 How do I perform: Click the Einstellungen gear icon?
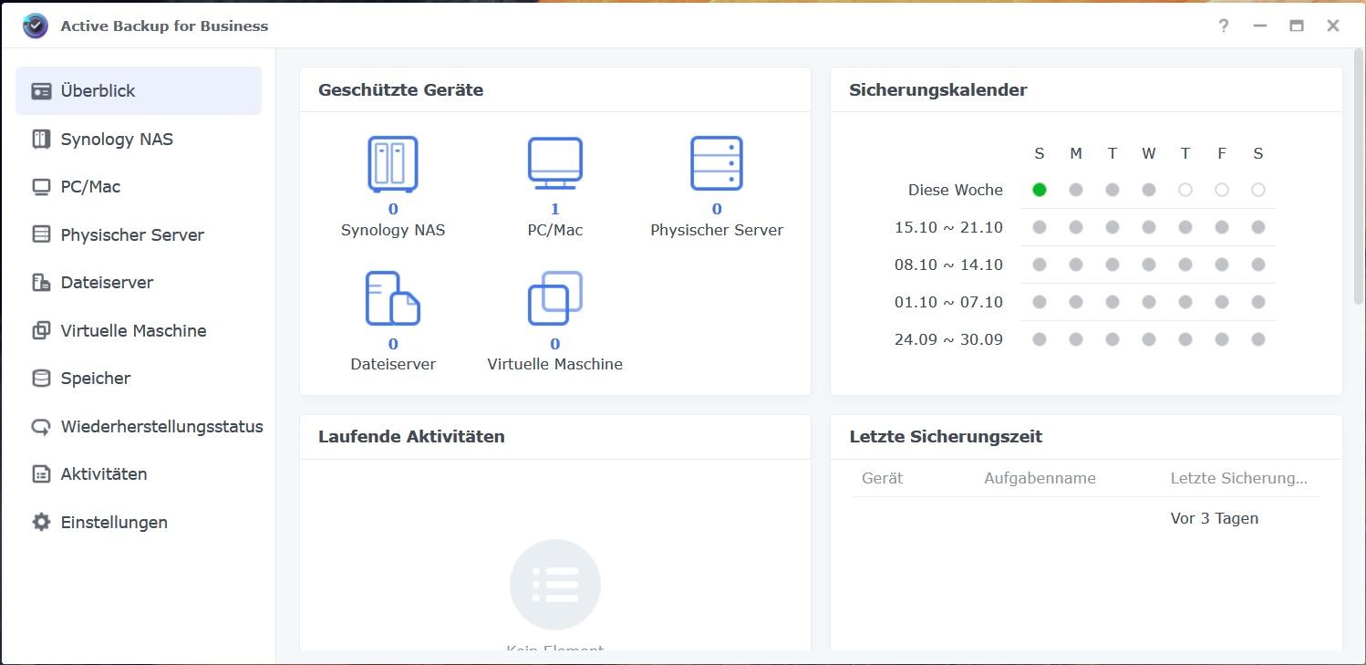41,522
